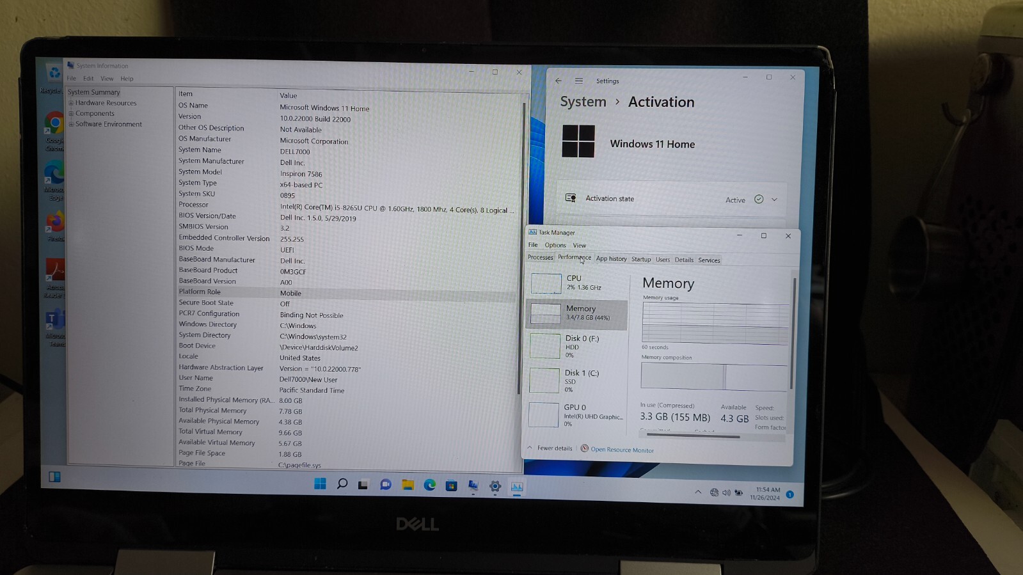1023x575 pixels.
Task: Select the Processor row
Action: pyautogui.click(x=346, y=206)
